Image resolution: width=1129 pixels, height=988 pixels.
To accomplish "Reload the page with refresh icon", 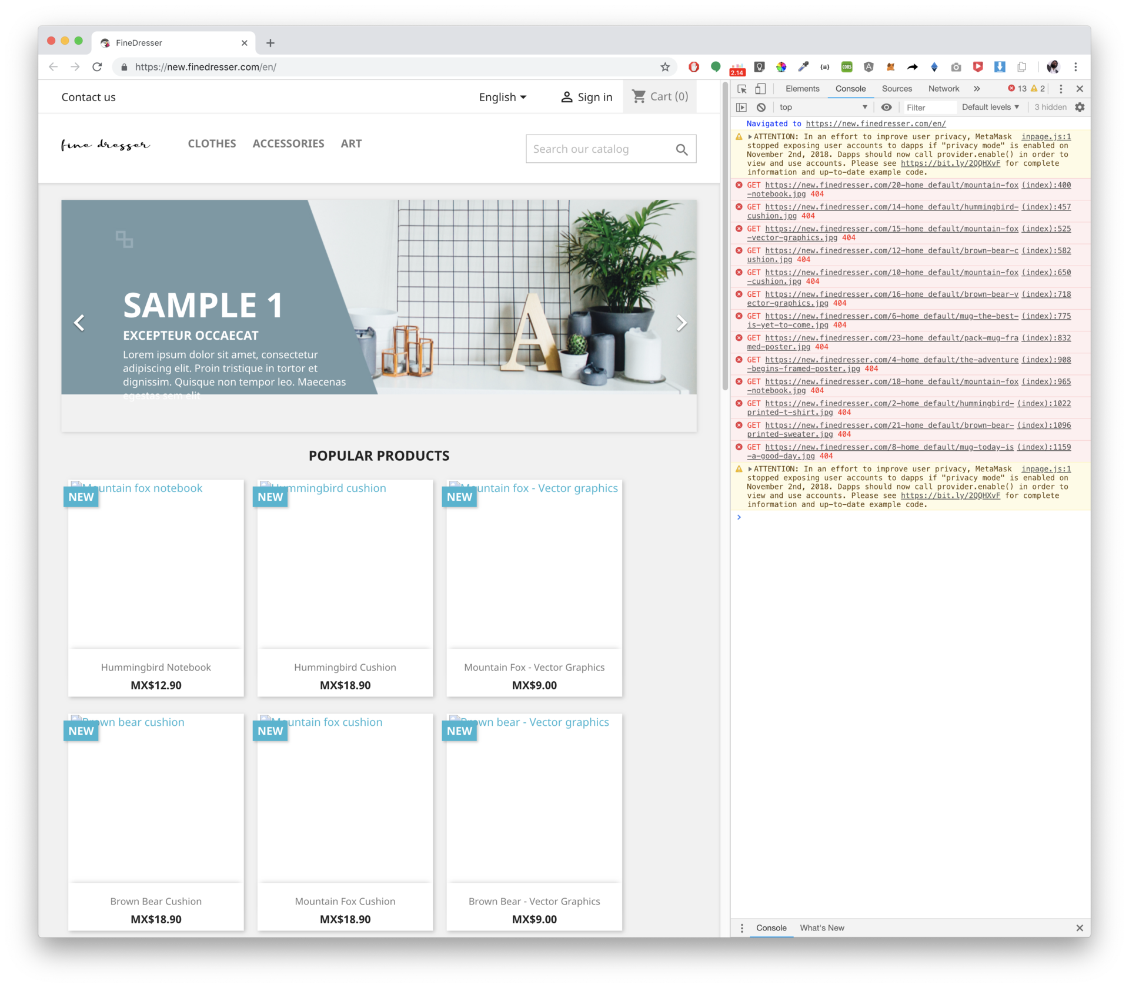I will [97, 67].
